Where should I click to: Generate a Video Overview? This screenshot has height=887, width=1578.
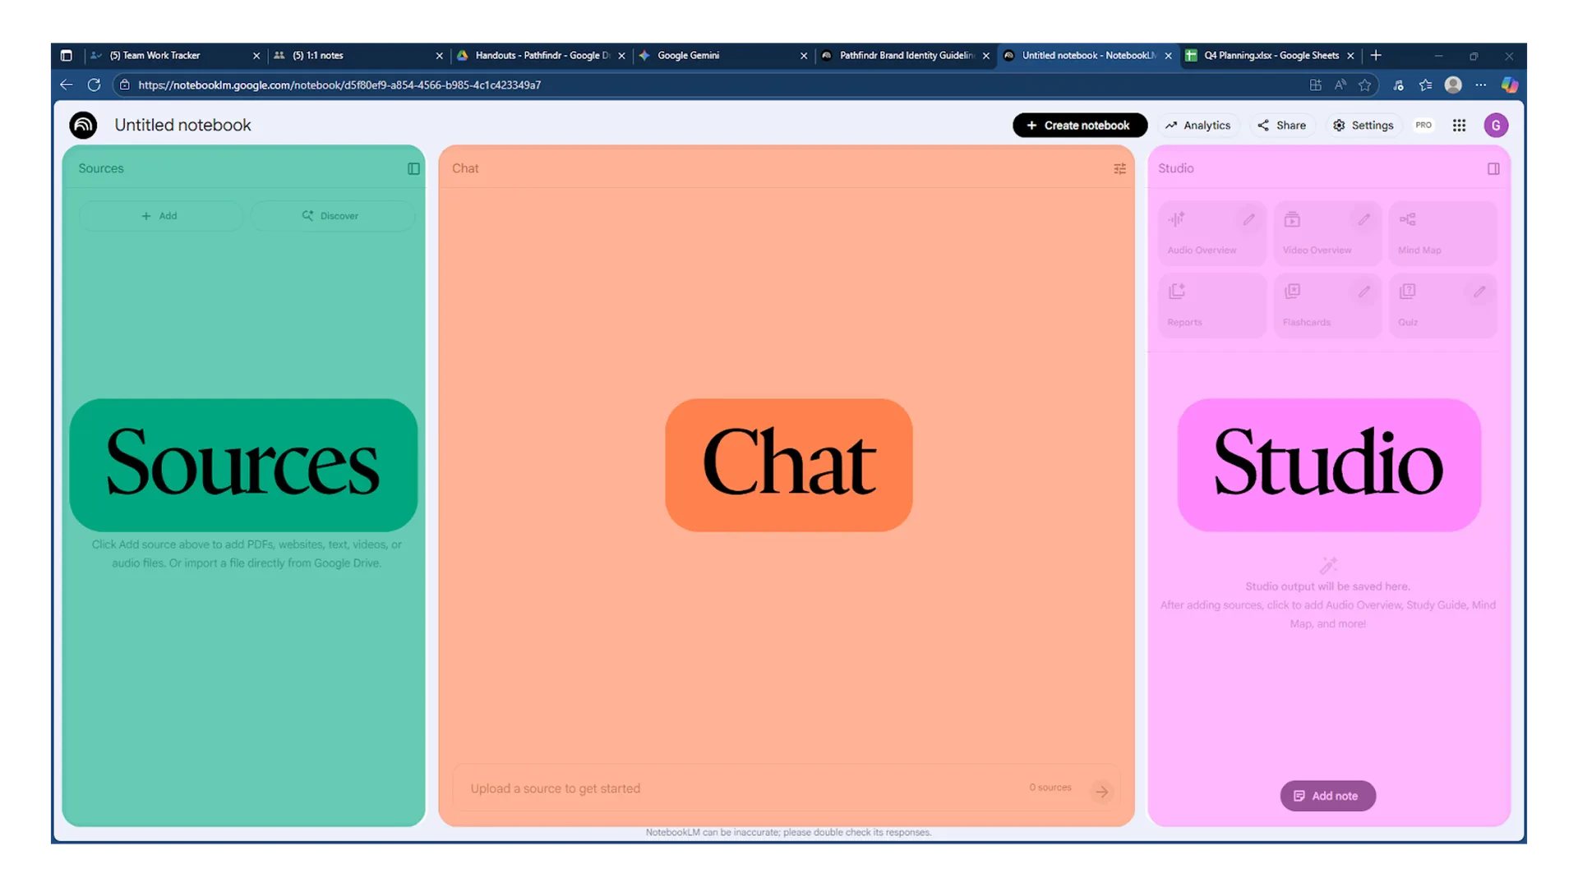pos(1326,232)
